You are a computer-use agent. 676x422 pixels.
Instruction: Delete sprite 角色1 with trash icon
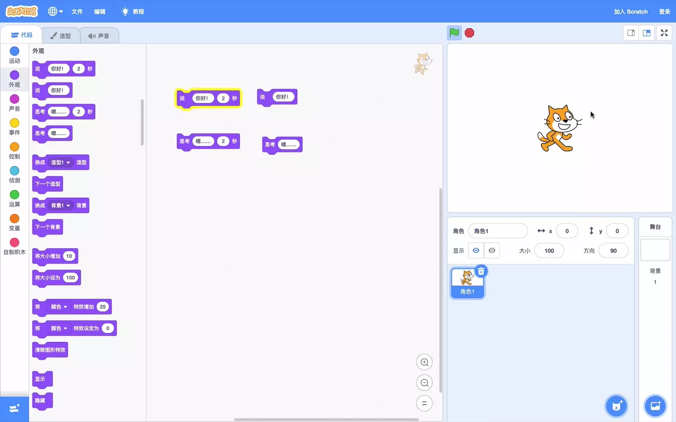coord(481,271)
